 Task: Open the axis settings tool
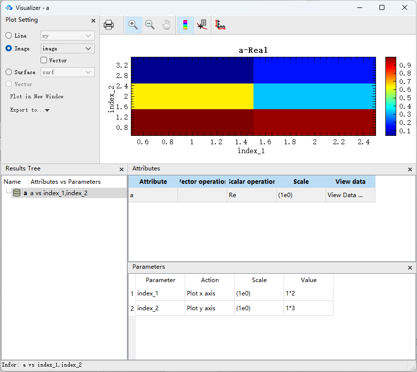(x=220, y=25)
